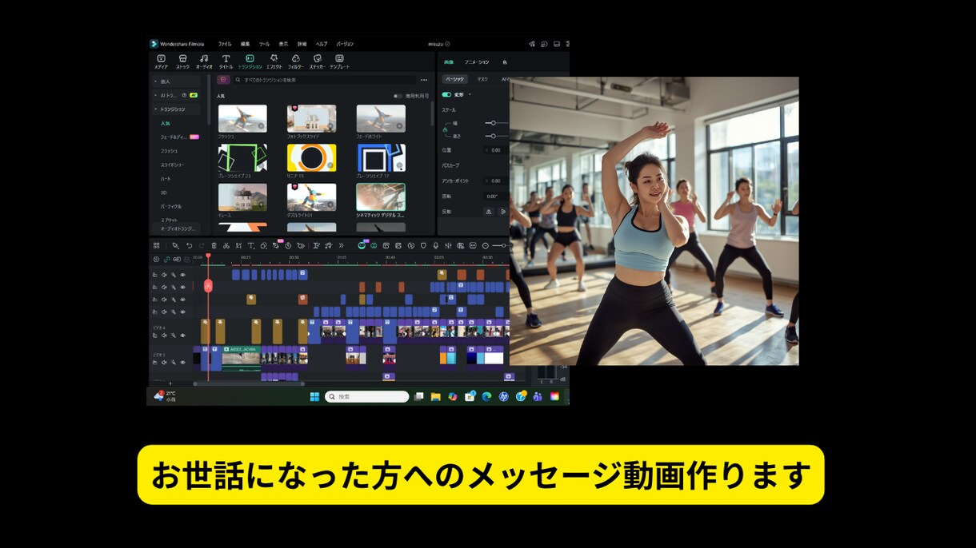Select the イレース transition thumbnail
Viewport: 976px width, 548px height.
pos(242,197)
